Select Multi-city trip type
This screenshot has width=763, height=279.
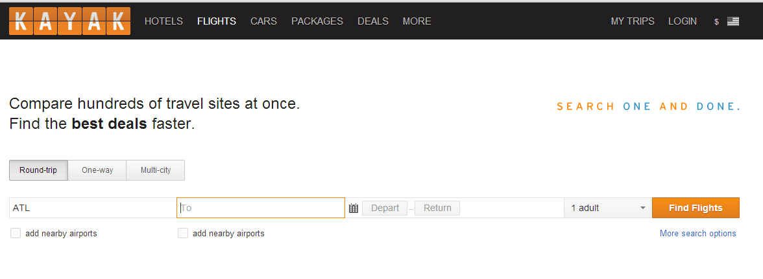click(x=156, y=170)
